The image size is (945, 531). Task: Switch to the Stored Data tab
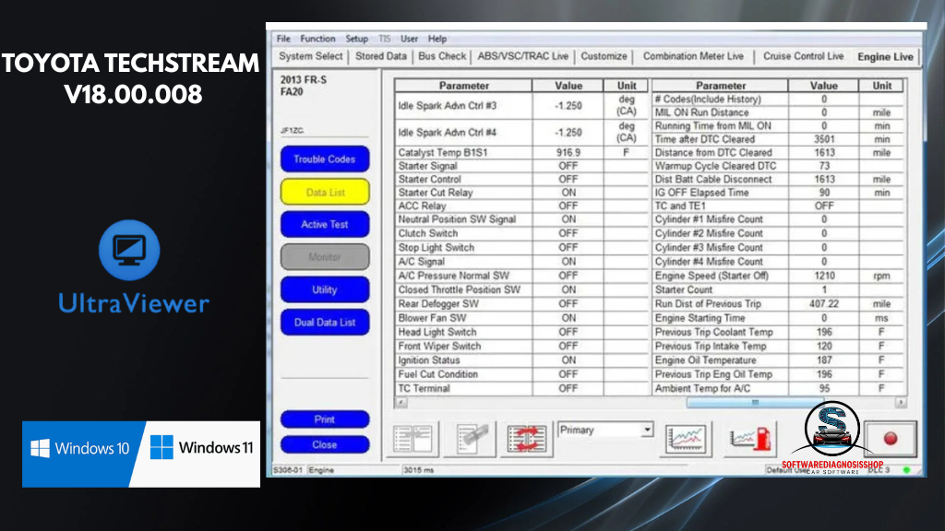click(380, 56)
